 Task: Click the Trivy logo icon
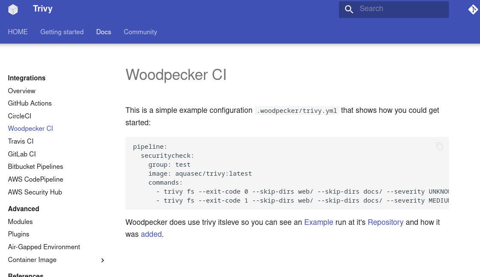13,9
